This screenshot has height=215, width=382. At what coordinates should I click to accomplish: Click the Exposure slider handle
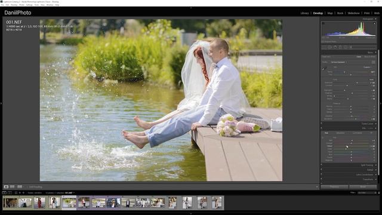tap(357, 82)
